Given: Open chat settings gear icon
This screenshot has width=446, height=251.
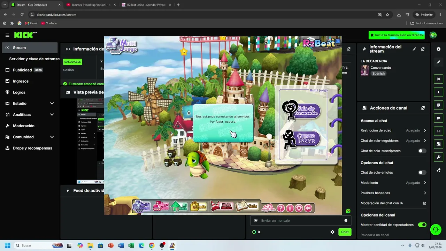Looking at the screenshot, I should (332, 232).
